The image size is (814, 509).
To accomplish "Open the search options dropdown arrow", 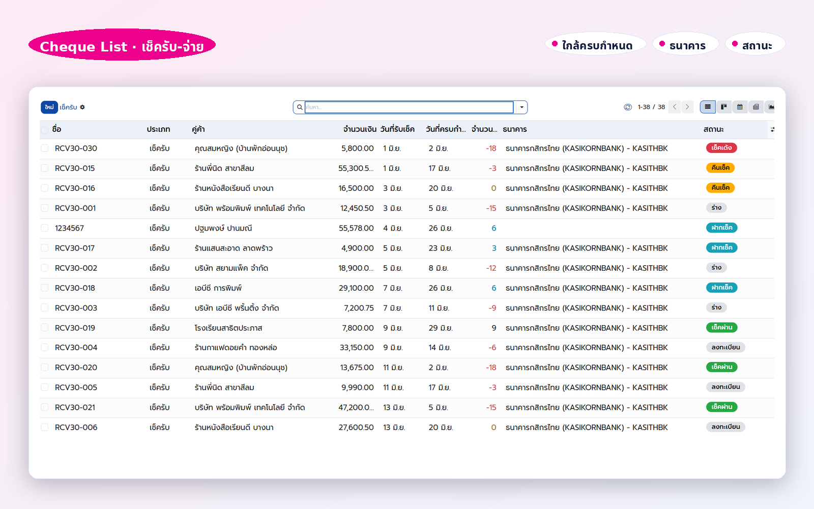I will pos(521,107).
